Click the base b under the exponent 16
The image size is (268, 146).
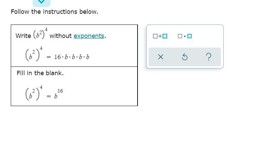coord(56,97)
